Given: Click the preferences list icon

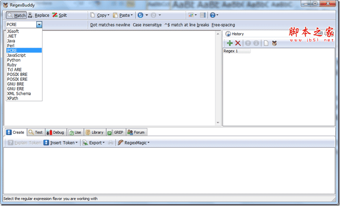Looking at the screenshot, I should [x=203, y=15].
